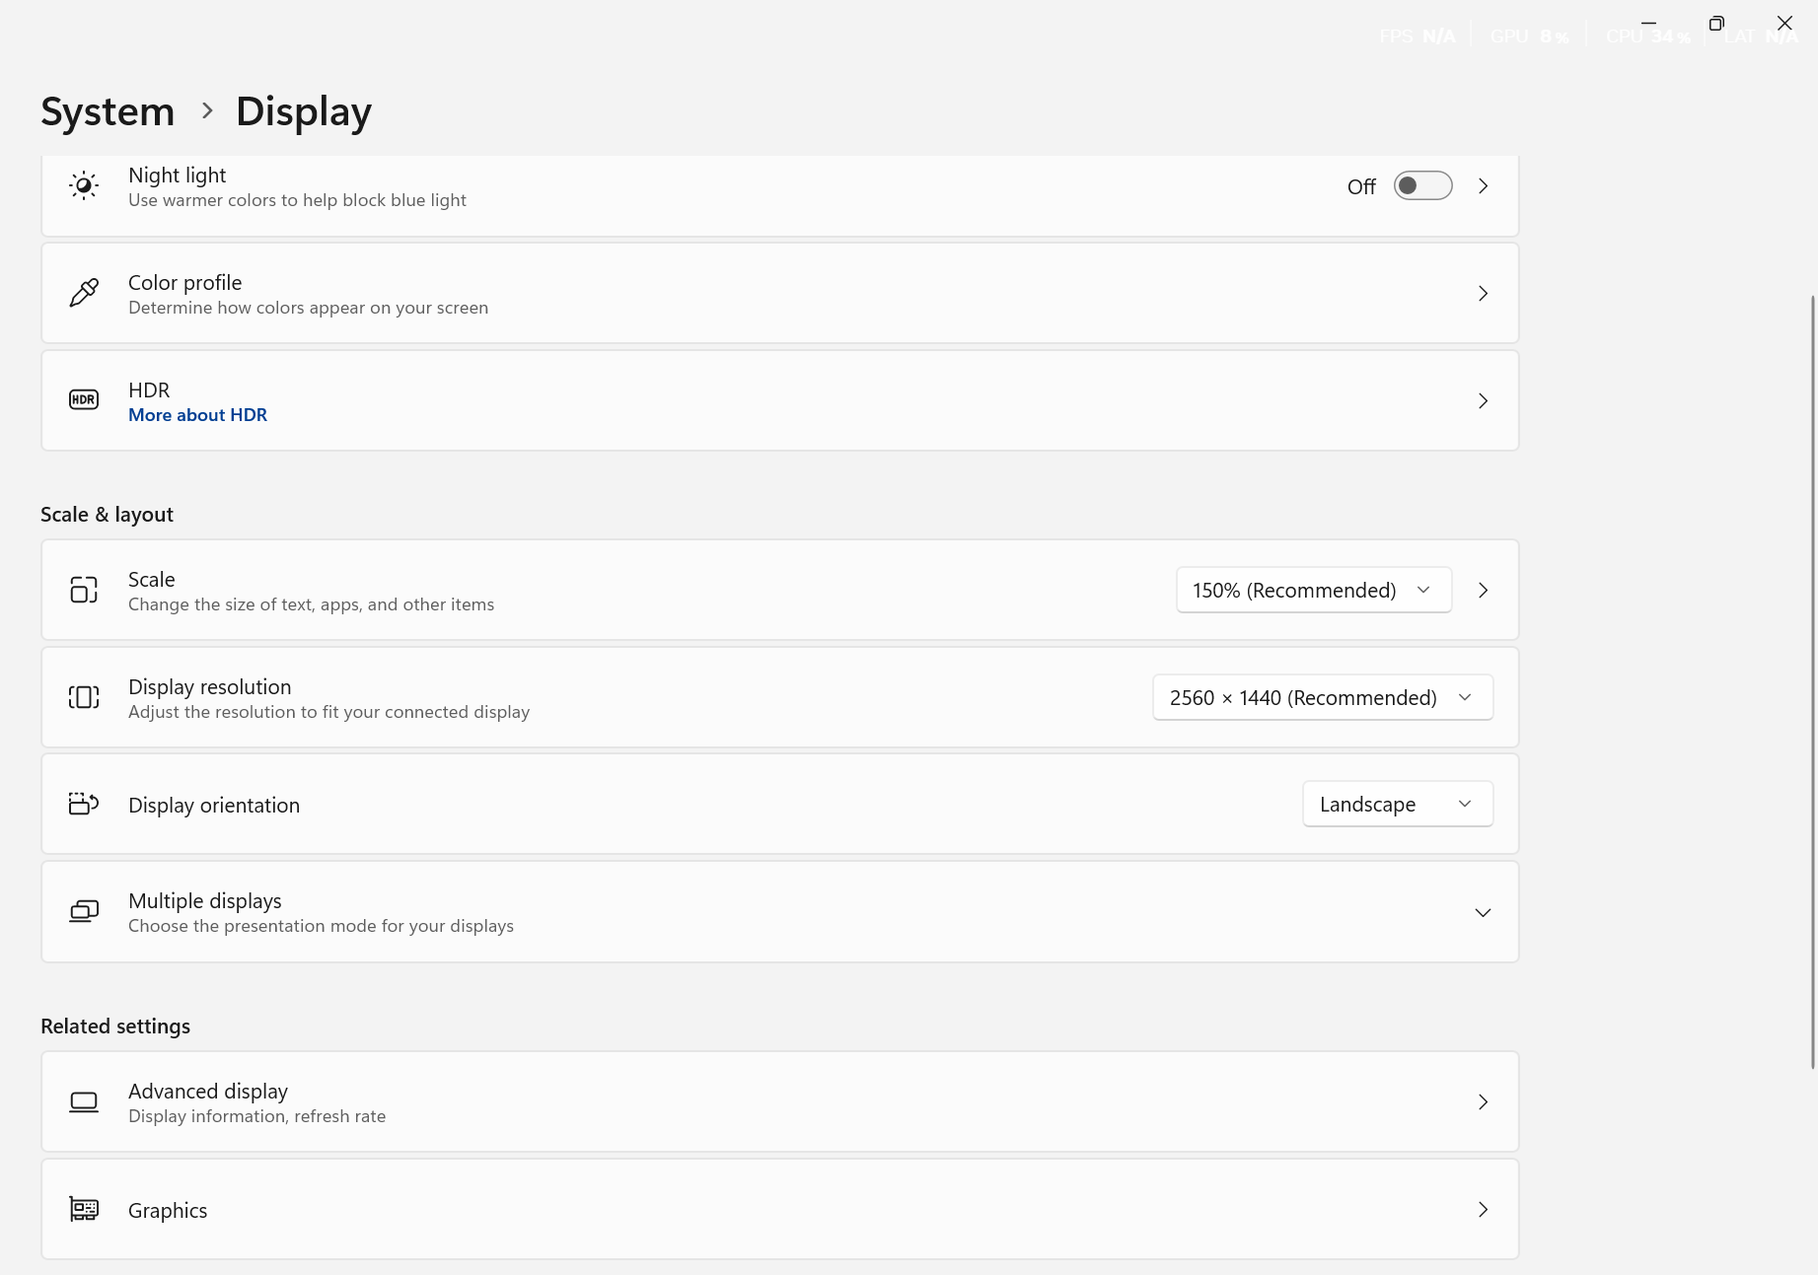Image resolution: width=1818 pixels, height=1275 pixels.
Task: Open Color profile page chevron
Action: tap(1483, 293)
